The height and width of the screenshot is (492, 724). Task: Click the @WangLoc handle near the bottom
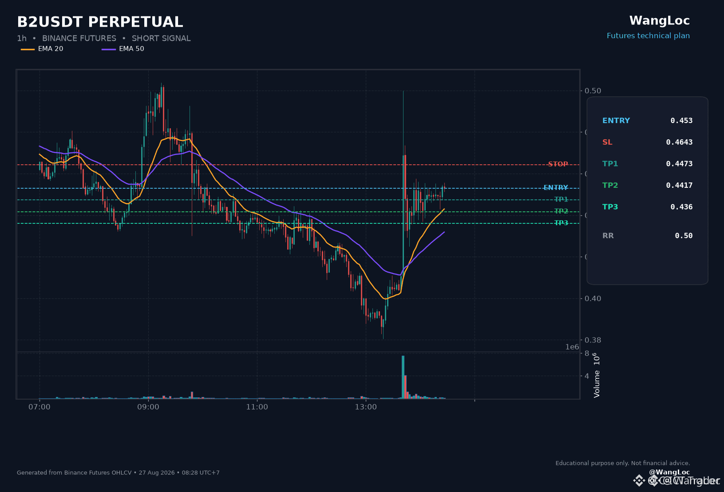(x=669, y=472)
